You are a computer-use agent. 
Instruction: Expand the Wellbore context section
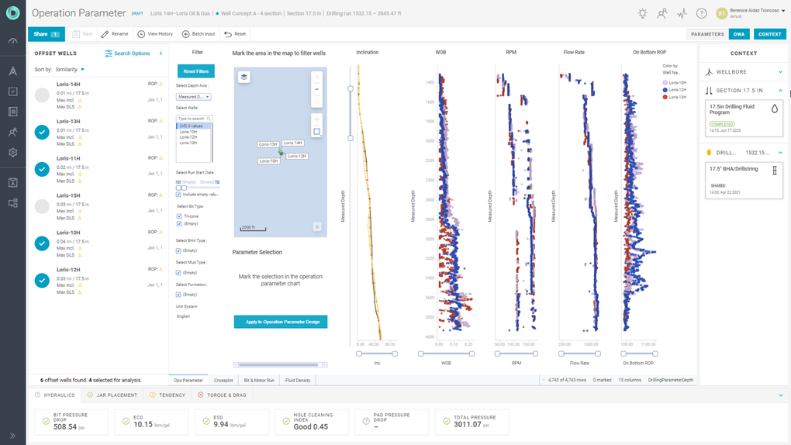coord(780,72)
